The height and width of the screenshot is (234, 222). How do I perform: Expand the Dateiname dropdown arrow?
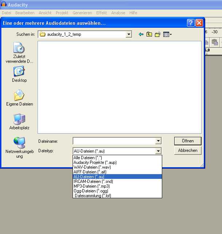pyautogui.click(x=158, y=141)
